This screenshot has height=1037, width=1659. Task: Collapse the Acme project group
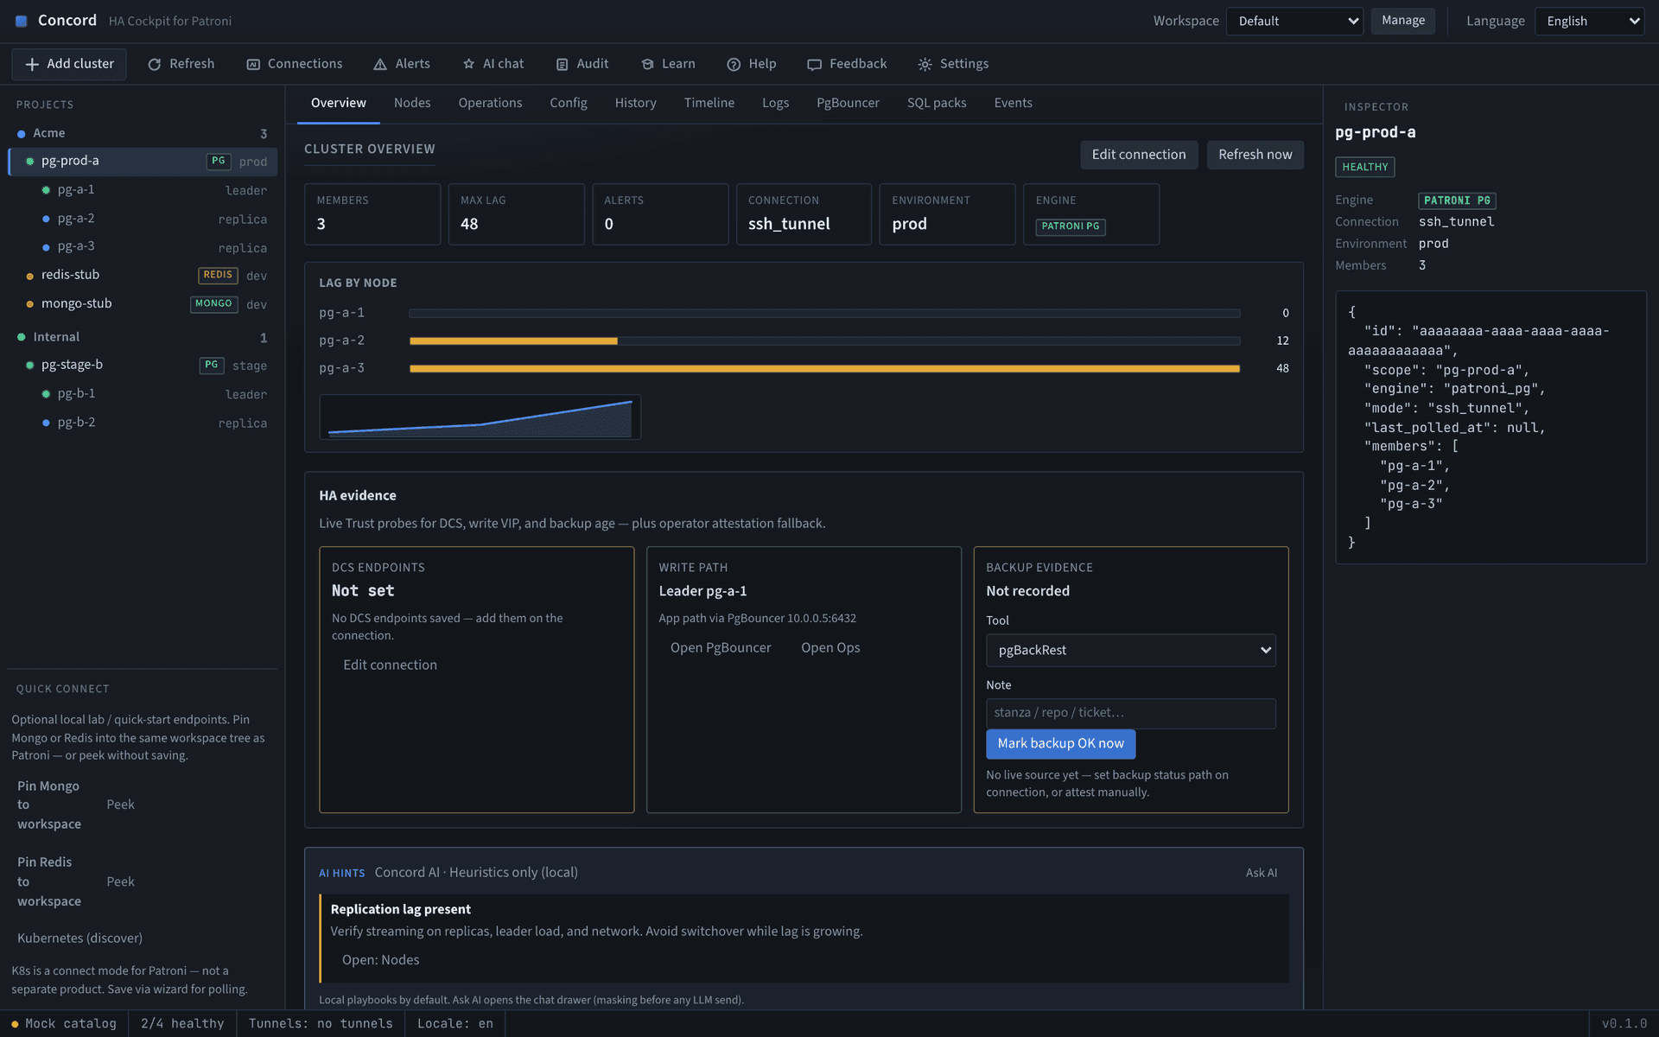[142, 133]
